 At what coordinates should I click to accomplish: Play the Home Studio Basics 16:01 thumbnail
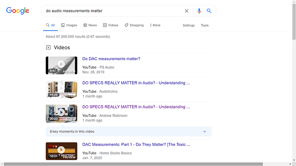pyautogui.click(x=62, y=151)
